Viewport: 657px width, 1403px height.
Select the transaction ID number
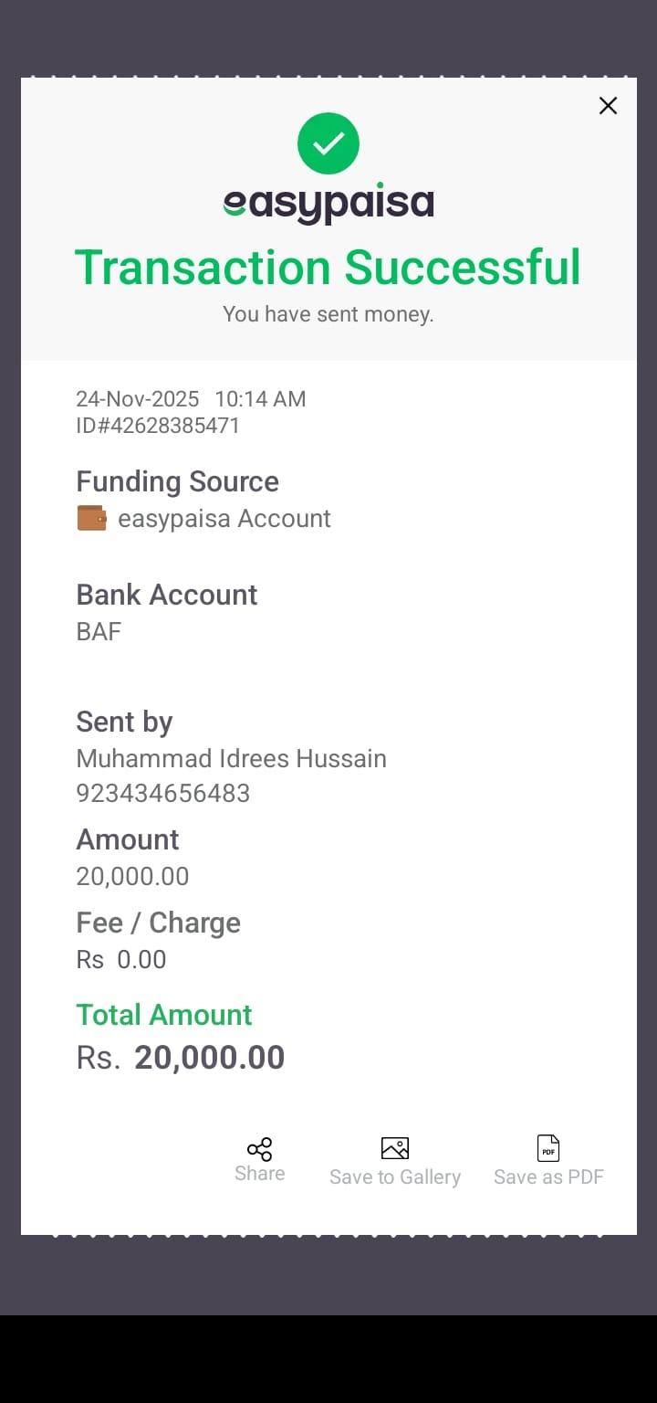[x=158, y=426]
